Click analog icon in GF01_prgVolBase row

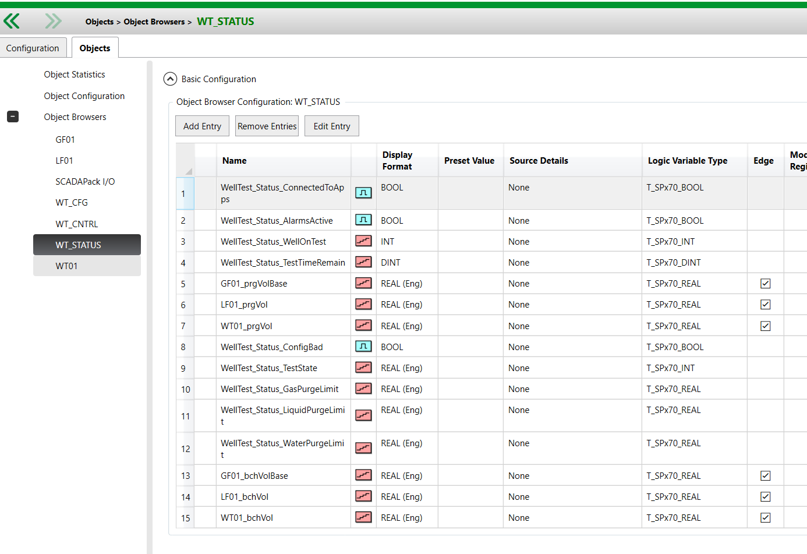[363, 283]
